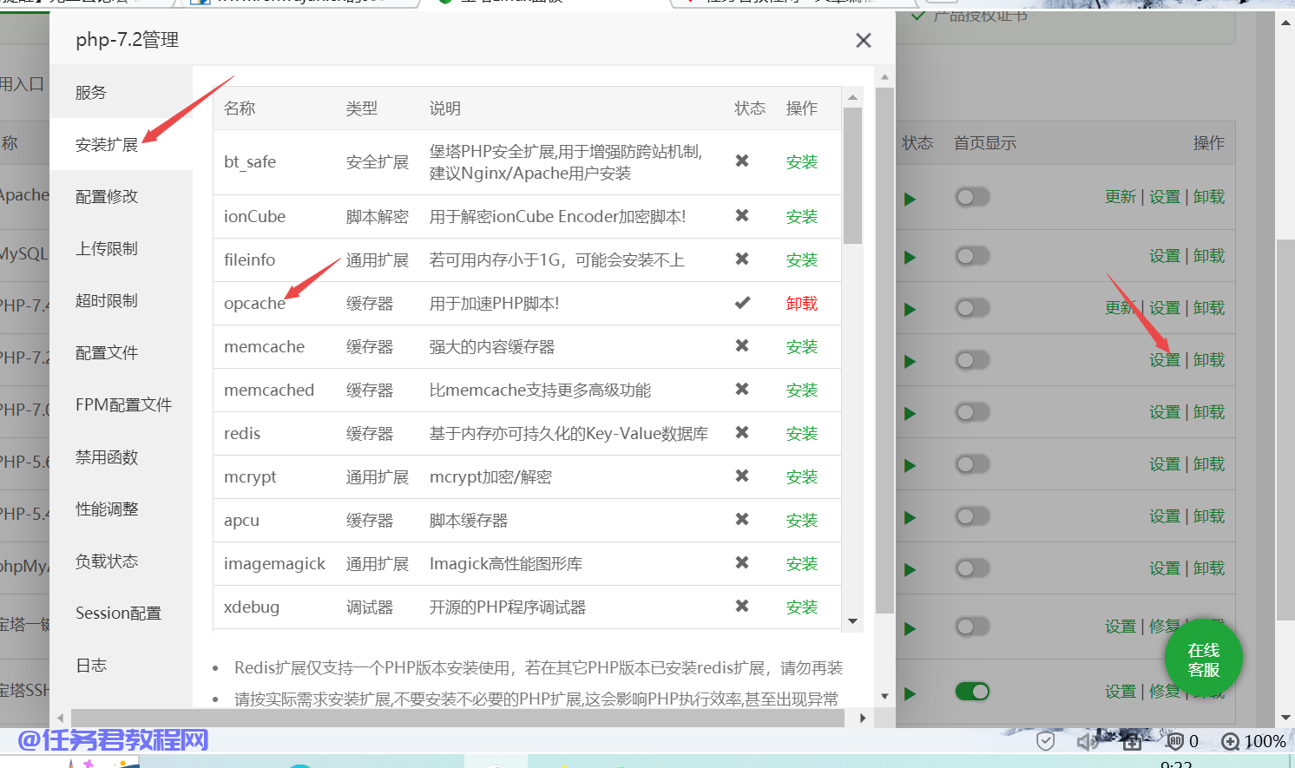The height and width of the screenshot is (768, 1295).
Task: Open 性能调整 in the sidebar
Action: click(x=121, y=509)
